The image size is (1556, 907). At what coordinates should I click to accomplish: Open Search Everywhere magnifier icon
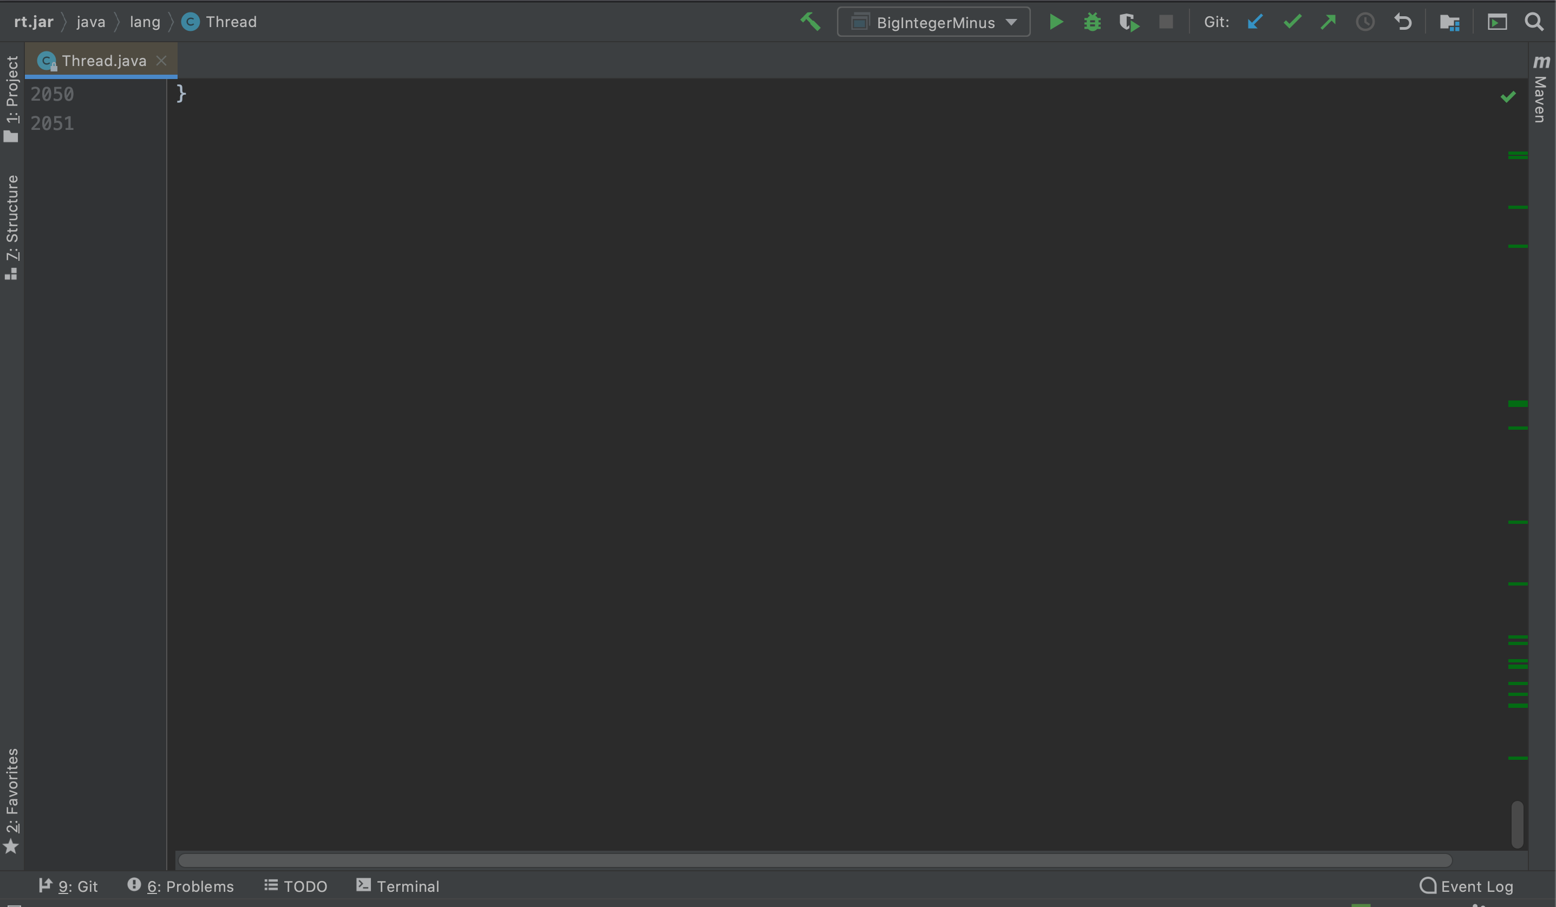pos(1534,22)
